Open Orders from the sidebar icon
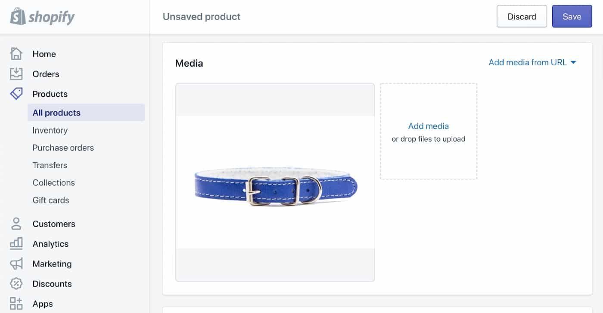The height and width of the screenshot is (313, 603). (x=16, y=74)
